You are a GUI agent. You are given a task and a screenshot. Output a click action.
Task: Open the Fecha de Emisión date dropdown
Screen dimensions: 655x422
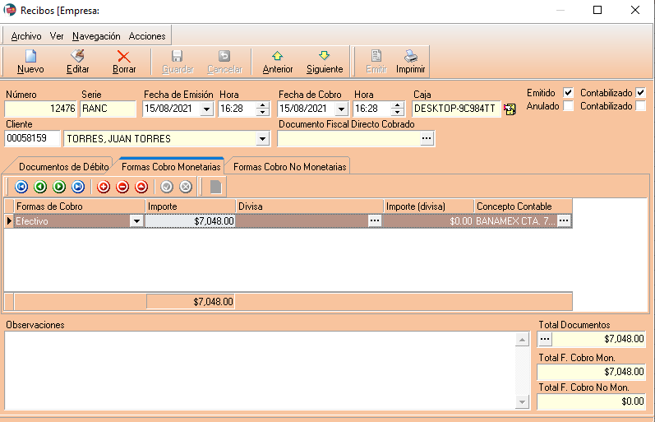(x=205, y=109)
